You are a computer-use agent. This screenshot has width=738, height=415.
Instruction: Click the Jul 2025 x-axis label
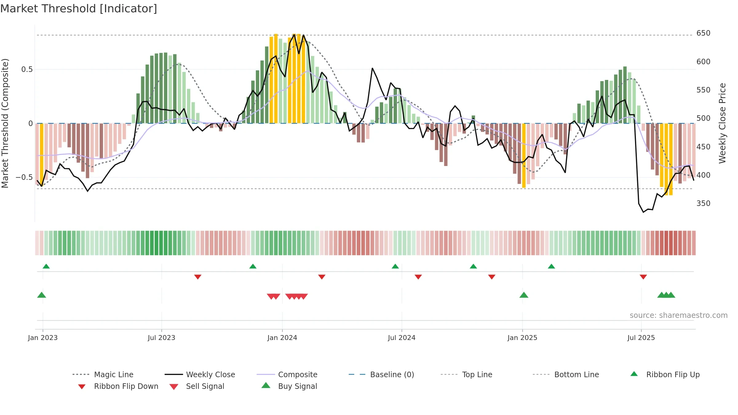pyautogui.click(x=641, y=338)
